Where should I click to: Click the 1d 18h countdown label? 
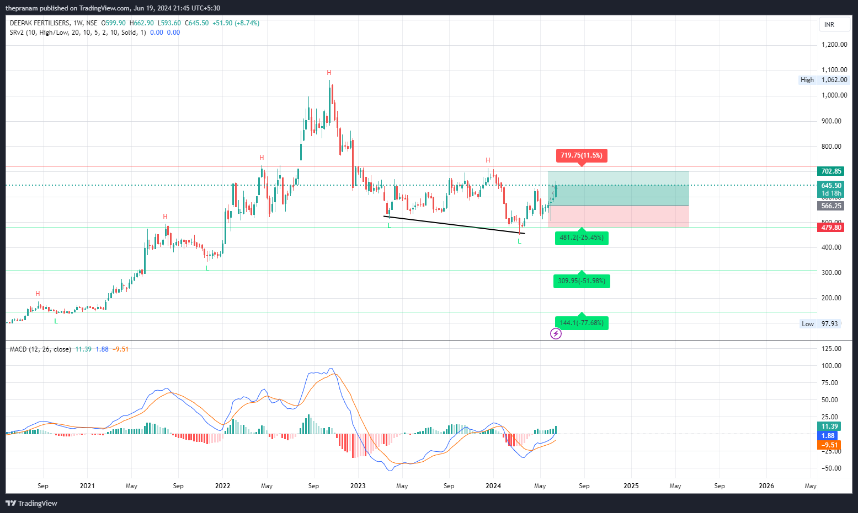pos(831,193)
